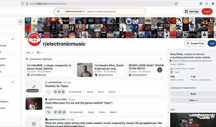Collapse the lower left sidebar section chevron

pos(12,82)
